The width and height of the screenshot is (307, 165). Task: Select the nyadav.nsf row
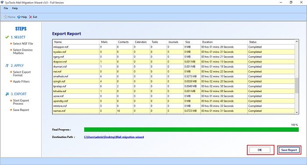click(x=174, y=52)
